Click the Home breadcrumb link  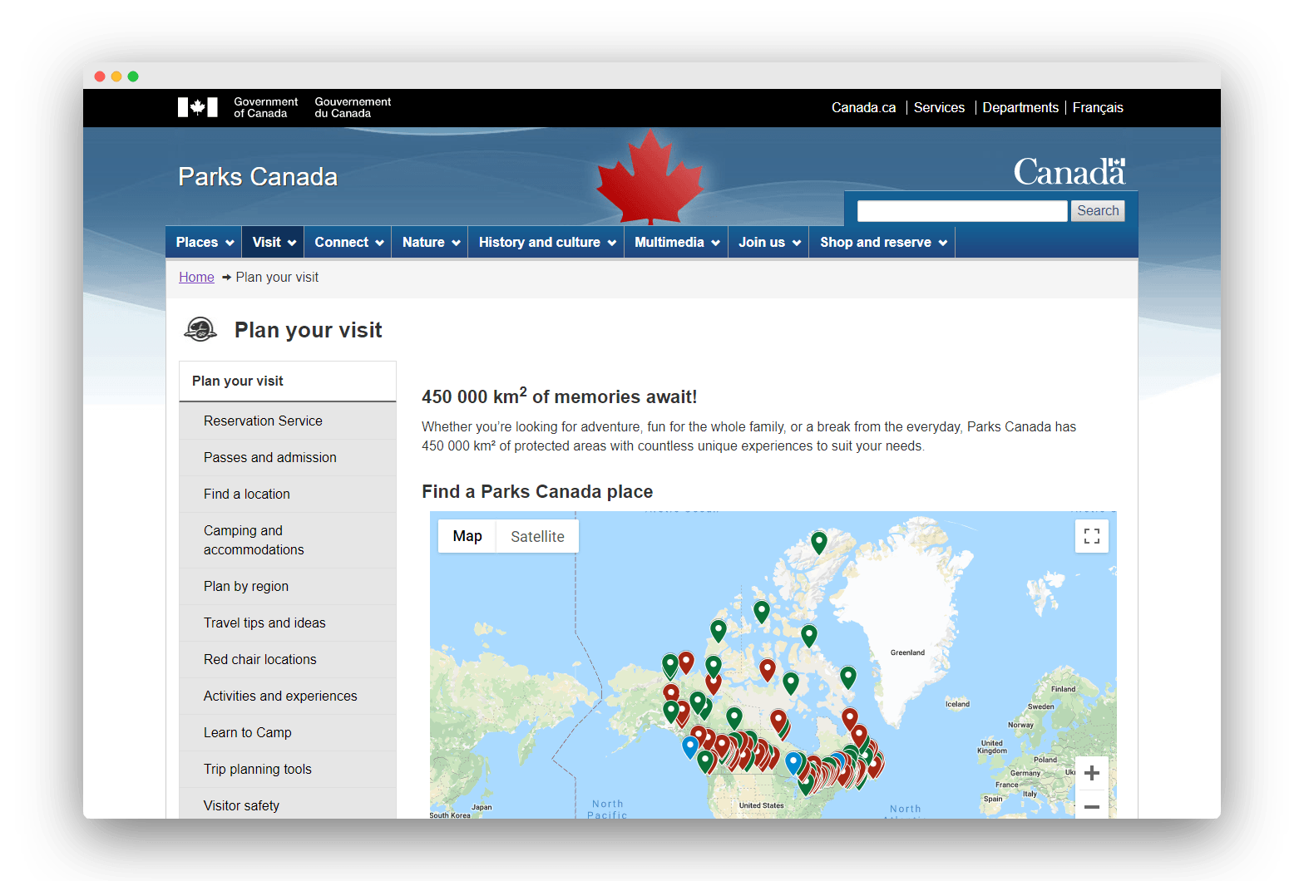tap(196, 277)
